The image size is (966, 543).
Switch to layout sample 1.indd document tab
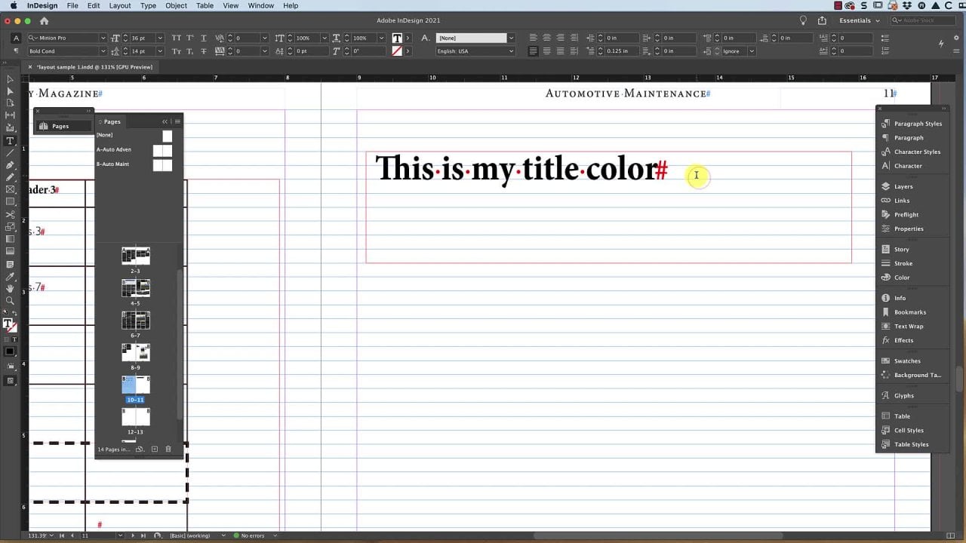94,67
